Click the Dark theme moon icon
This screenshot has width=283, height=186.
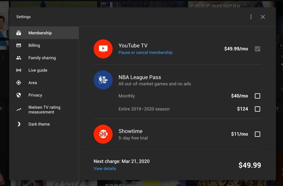pyautogui.click(x=19, y=124)
